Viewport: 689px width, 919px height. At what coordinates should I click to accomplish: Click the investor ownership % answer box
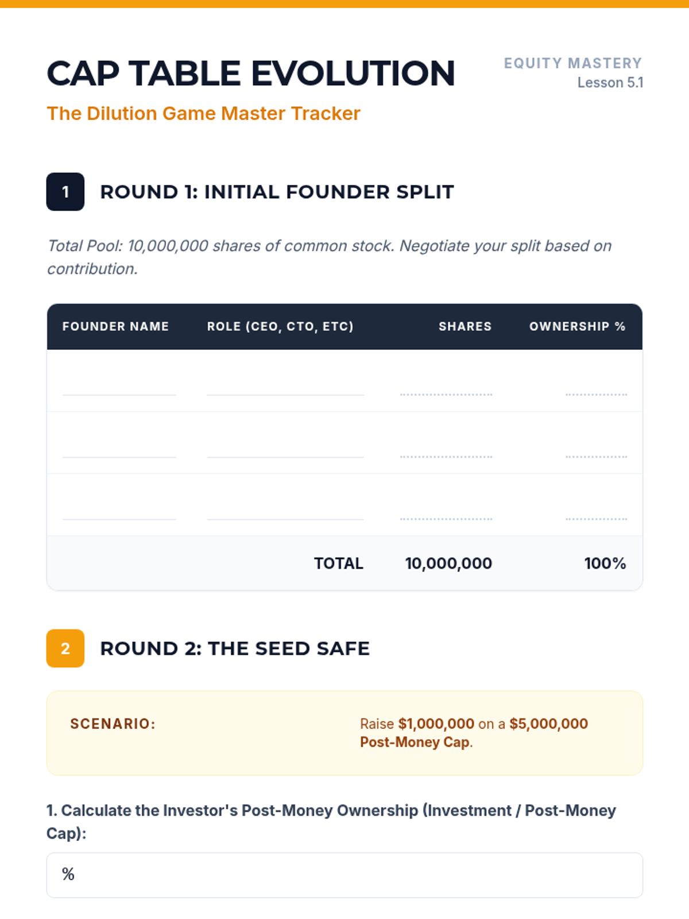(344, 875)
